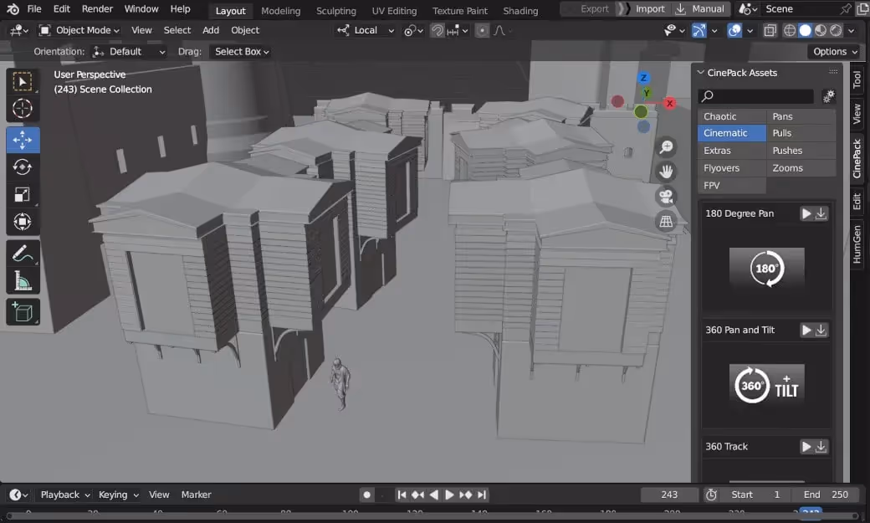Open Local transform orientation dropdown
This screenshot has height=523, width=870.
pyautogui.click(x=366, y=30)
